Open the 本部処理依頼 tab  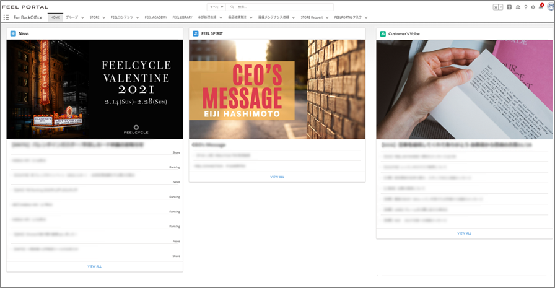[207, 17]
